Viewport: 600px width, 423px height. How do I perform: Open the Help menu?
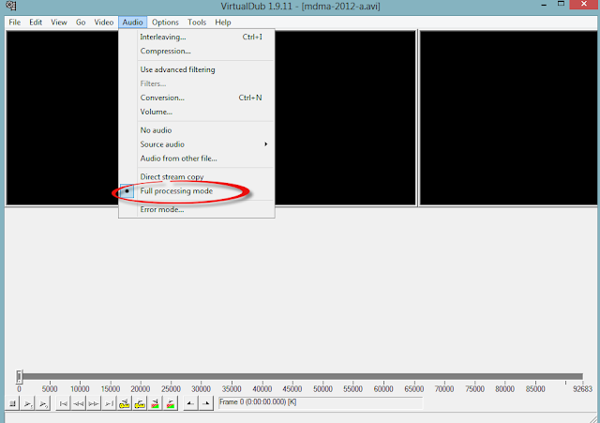tap(223, 23)
